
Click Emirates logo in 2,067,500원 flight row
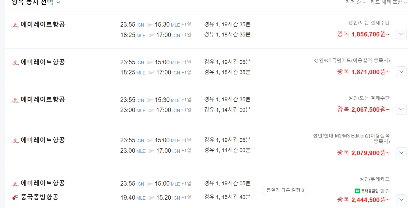[15, 100]
